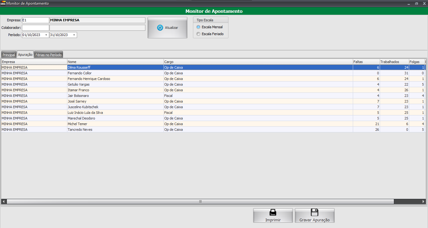Click the Atualizar refresh arrows icon
This screenshot has height=228, width=428.
(x=160, y=28)
